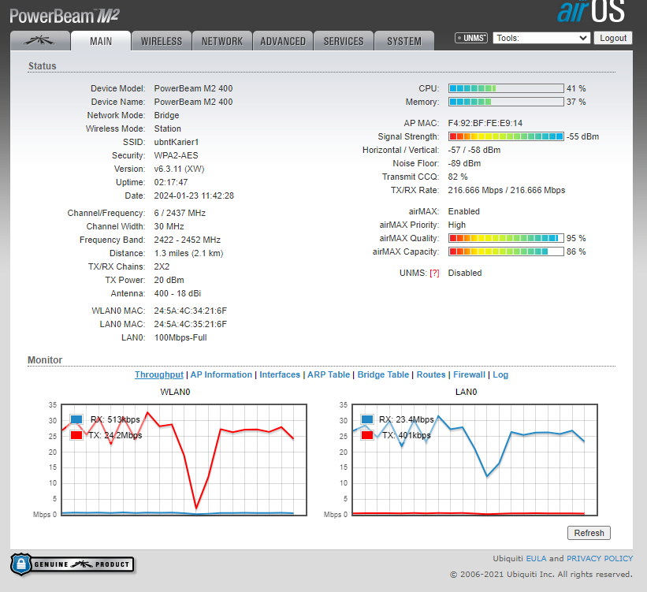Image resolution: width=647 pixels, height=592 pixels.
Task: Open the Interfaces monitor link
Action: (280, 375)
